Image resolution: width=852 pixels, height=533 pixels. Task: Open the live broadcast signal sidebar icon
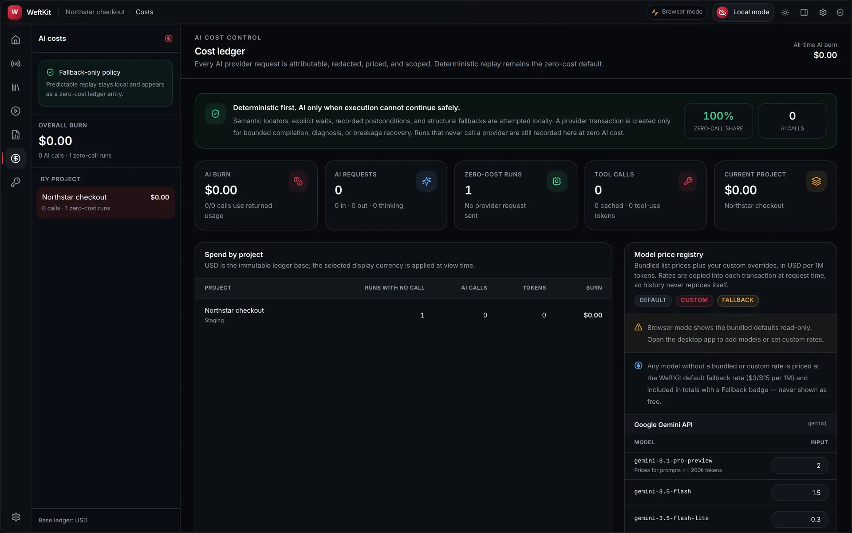point(16,64)
